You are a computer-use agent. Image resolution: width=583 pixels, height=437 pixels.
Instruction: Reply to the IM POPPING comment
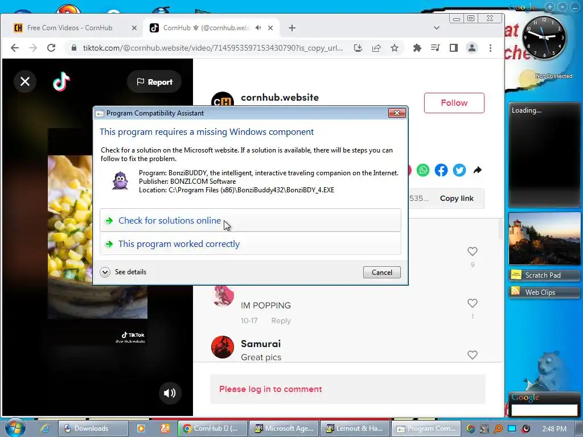(x=281, y=321)
